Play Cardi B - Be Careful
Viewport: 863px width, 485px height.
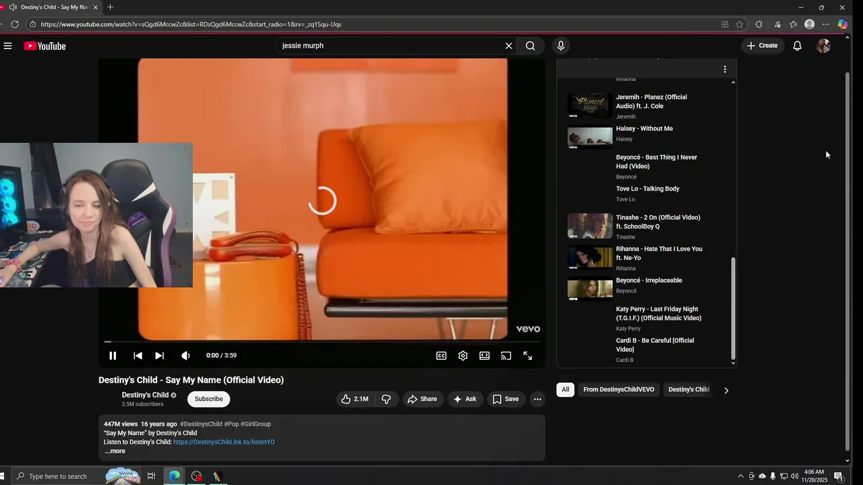(645, 350)
